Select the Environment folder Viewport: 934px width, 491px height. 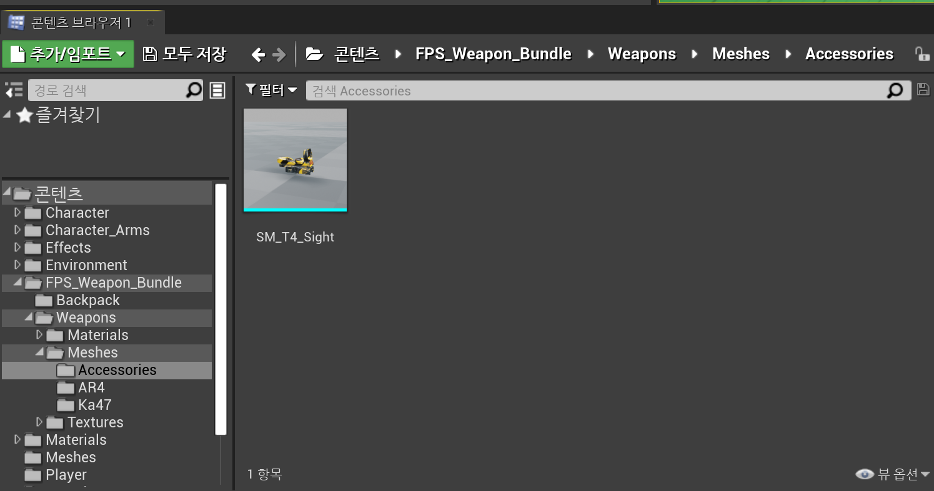click(86, 265)
